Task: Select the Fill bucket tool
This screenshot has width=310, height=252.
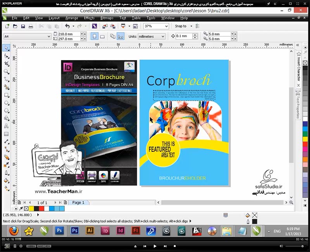Action: pyautogui.click(x=7, y=180)
